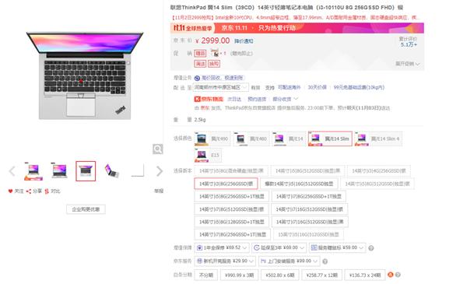This screenshot has height=284, width=467.
Task: Select 14-inch i3 8G 256GSSD version
Action: coord(226,184)
